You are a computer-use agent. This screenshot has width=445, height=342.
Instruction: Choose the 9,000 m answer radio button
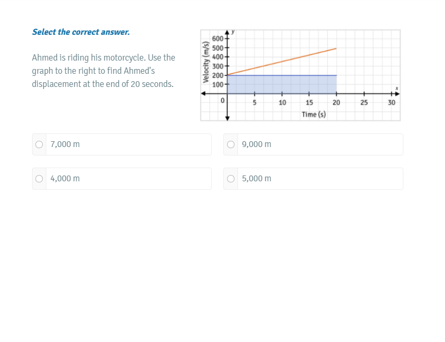tap(231, 144)
